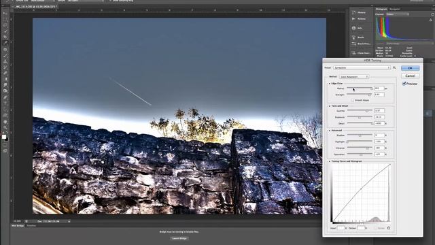Select the Blur tool
Image resolution: width=435 pixels, height=245 pixels.
coord(5,85)
